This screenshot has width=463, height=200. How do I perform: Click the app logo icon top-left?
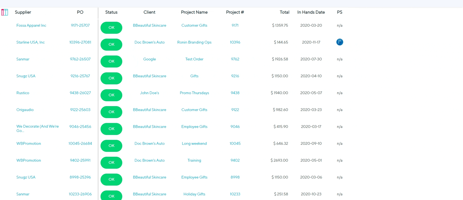(x=5, y=12)
